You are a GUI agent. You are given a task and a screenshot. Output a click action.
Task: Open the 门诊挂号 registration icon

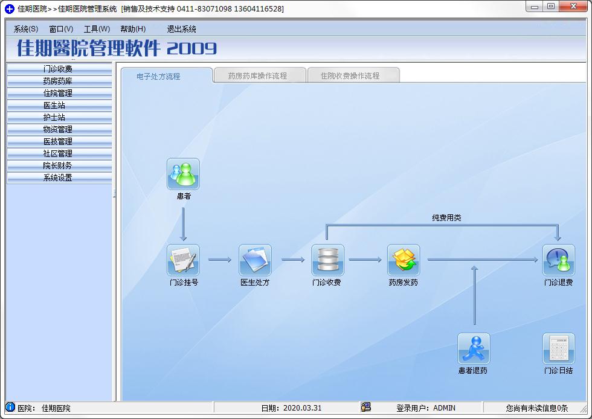point(183,260)
